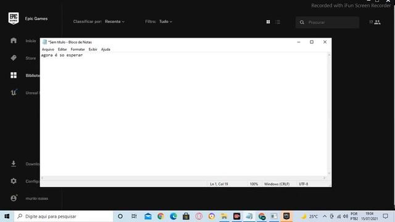Click the 100% zoom status text
Viewport: 395px width, 222px height.
tap(254, 184)
